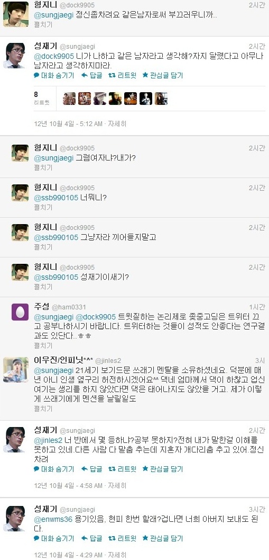
Task: Click the favorite star icon under the @jinles2 reply tweet
Action: 145,468
